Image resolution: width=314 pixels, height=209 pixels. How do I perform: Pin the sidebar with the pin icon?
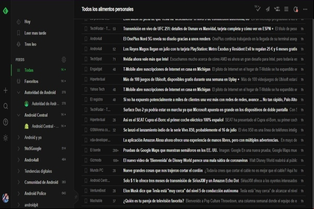[x=76, y=197]
